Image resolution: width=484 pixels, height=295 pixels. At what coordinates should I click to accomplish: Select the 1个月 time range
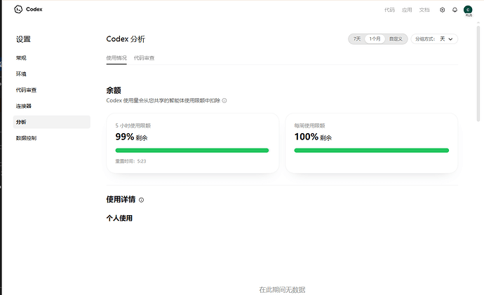pos(375,39)
